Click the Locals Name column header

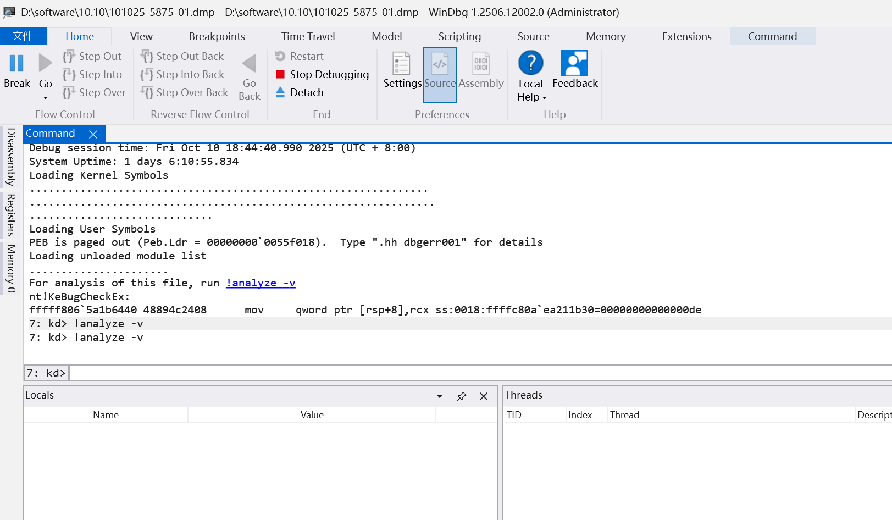point(106,415)
